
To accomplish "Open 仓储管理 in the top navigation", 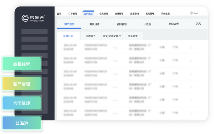I will pyautogui.click(x=119, y=14).
